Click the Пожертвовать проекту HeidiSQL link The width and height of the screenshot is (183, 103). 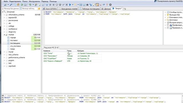[168, 1]
